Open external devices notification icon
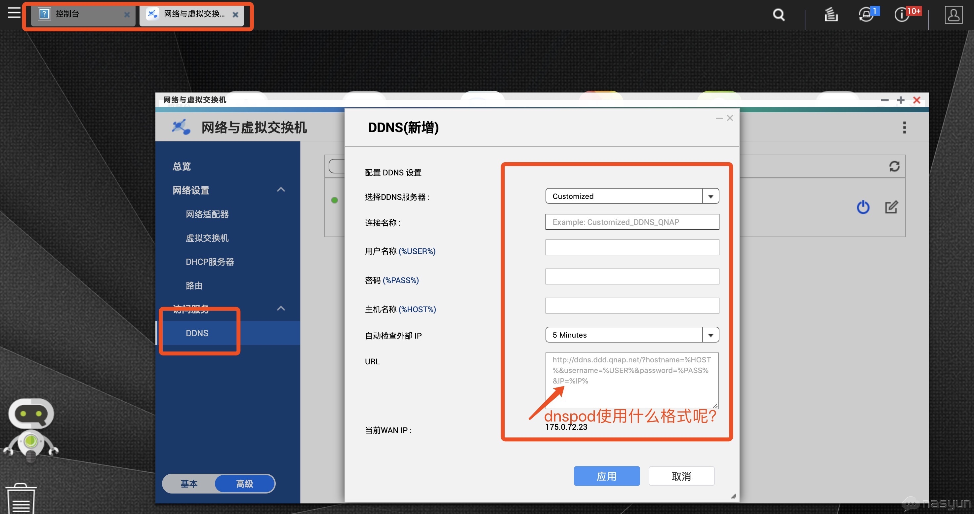 click(867, 15)
